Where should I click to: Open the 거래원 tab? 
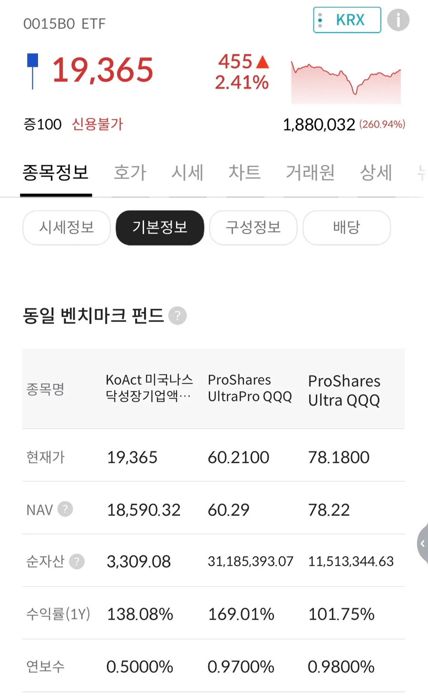pos(311,172)
